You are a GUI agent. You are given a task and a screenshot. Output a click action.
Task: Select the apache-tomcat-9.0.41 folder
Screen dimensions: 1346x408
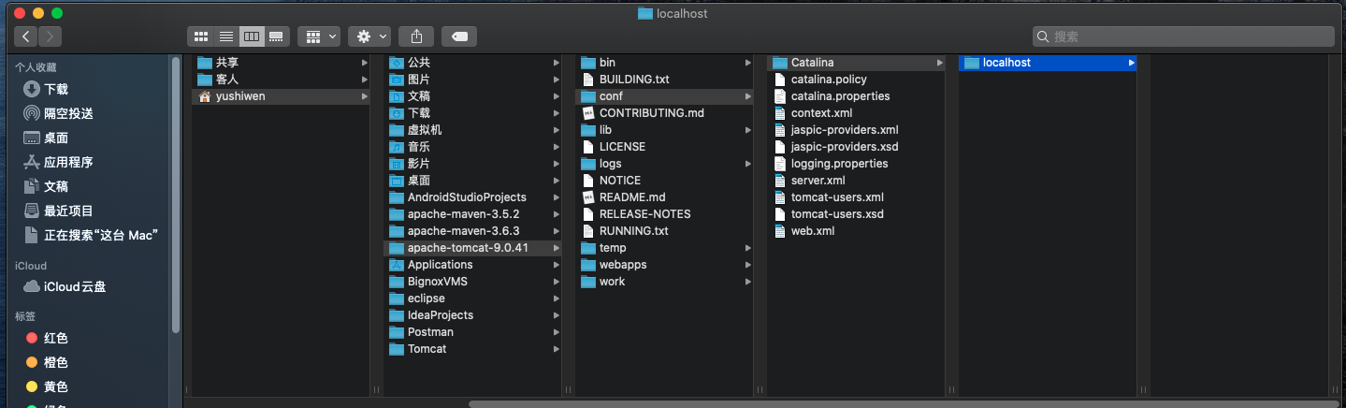pos(472,248)
